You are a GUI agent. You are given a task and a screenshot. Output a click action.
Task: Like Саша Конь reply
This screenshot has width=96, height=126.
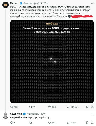coord(49,123)
